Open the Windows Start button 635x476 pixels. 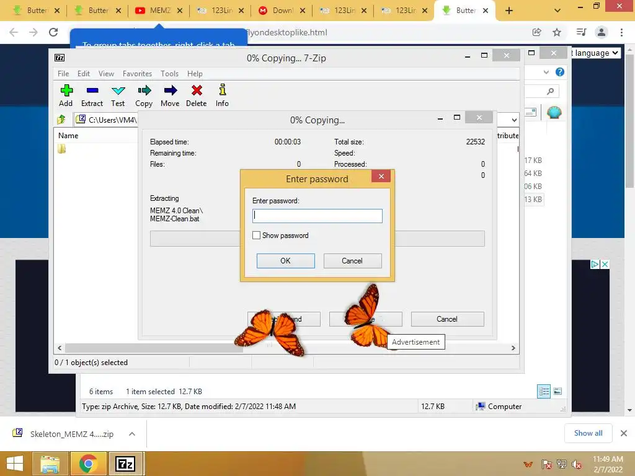pyautogui.click(x=15, y=464)
